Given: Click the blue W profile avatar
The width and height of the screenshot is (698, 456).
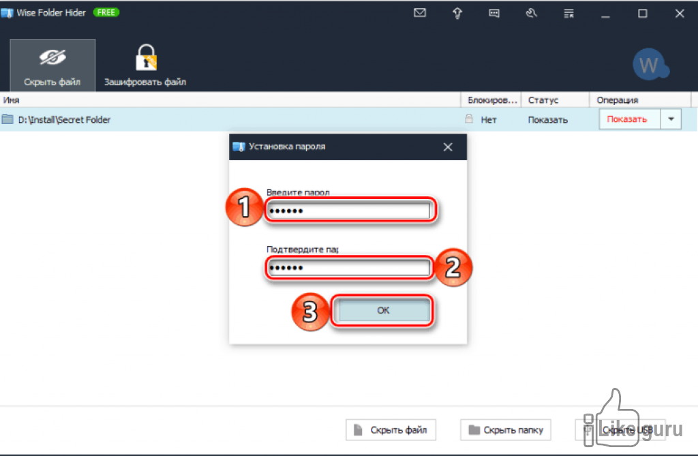Looking at the screenshot, I should point(650,65).
